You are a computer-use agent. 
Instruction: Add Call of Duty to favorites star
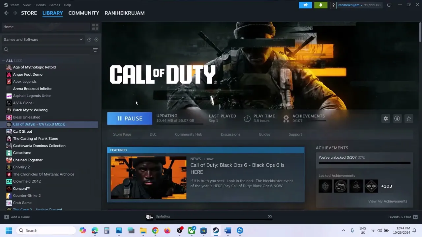point(408,118)
